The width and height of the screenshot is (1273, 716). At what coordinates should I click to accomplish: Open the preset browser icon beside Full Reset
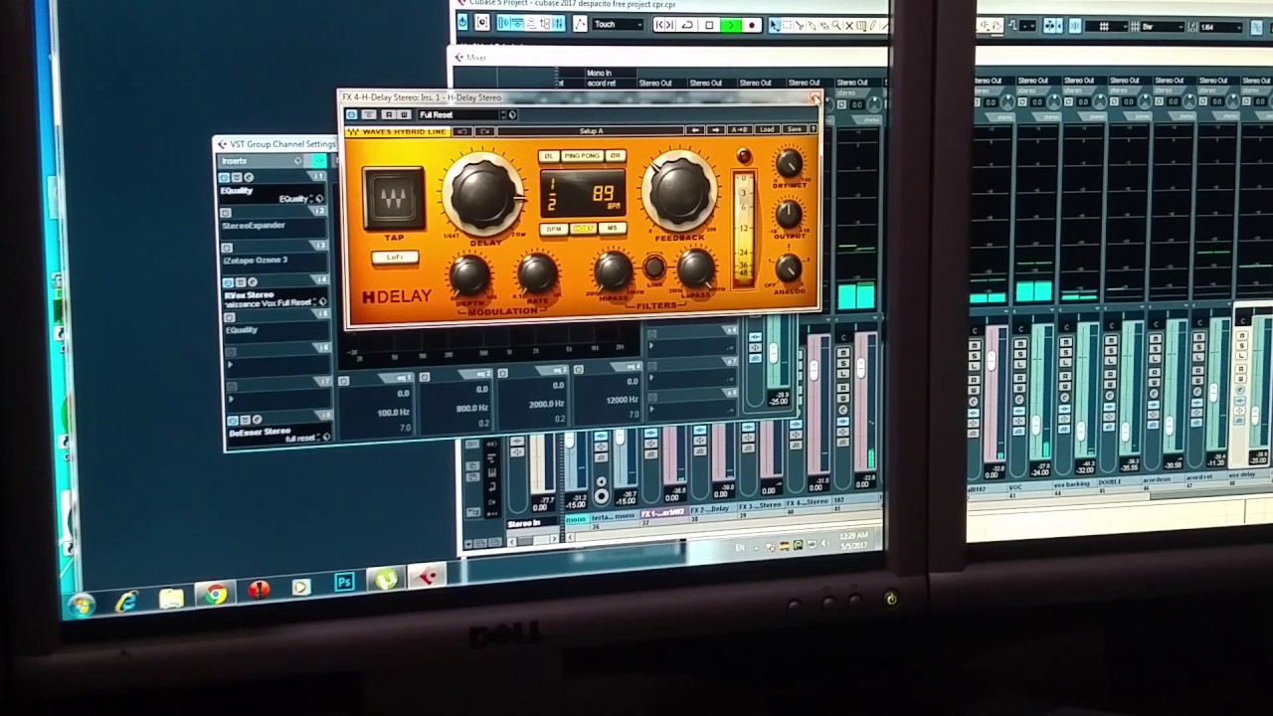pyautogui.click(x=512, y=114)
